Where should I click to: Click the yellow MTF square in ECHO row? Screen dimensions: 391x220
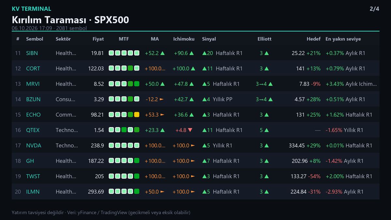click(137, 115)
